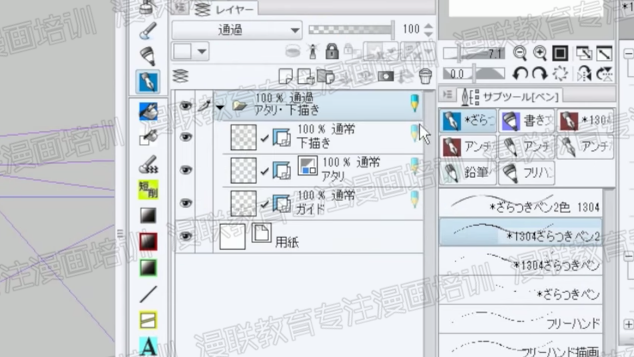The height and width of the screenshot is (357, 634).
Task: Rotate canvas left in the navigator
Action: (520, 73)
